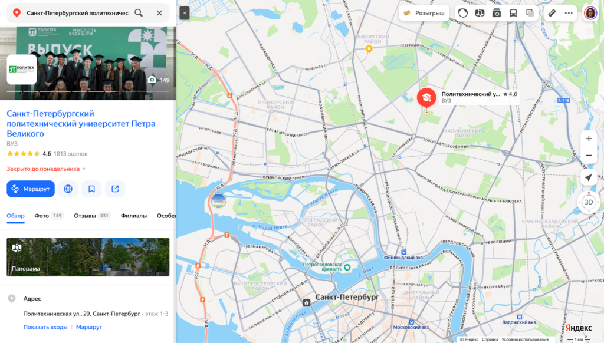
Task: Switch to the Отзывы tab
Action: 85,216
